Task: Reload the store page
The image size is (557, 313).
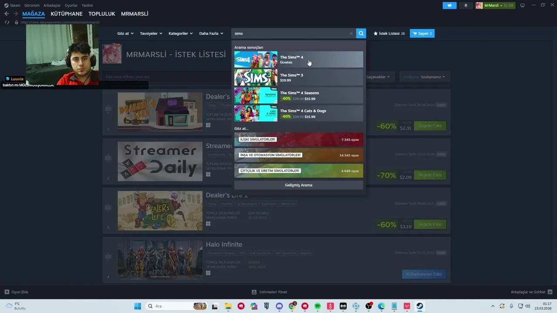Action: click(x=7, y=22)
